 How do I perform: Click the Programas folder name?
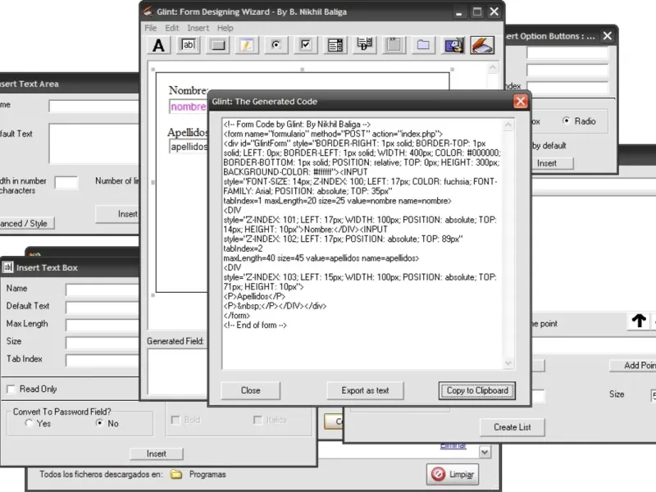207,475
